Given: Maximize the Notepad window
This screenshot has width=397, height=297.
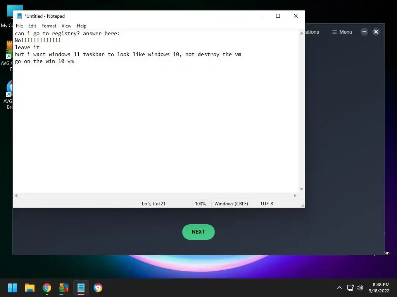Looking at the screenshot, I should click(x=278, y=16).
